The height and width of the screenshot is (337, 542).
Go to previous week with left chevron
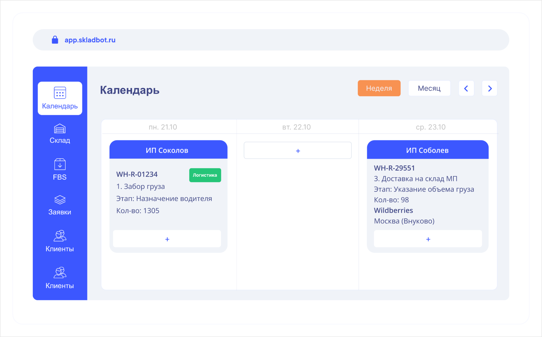point(466,88)
